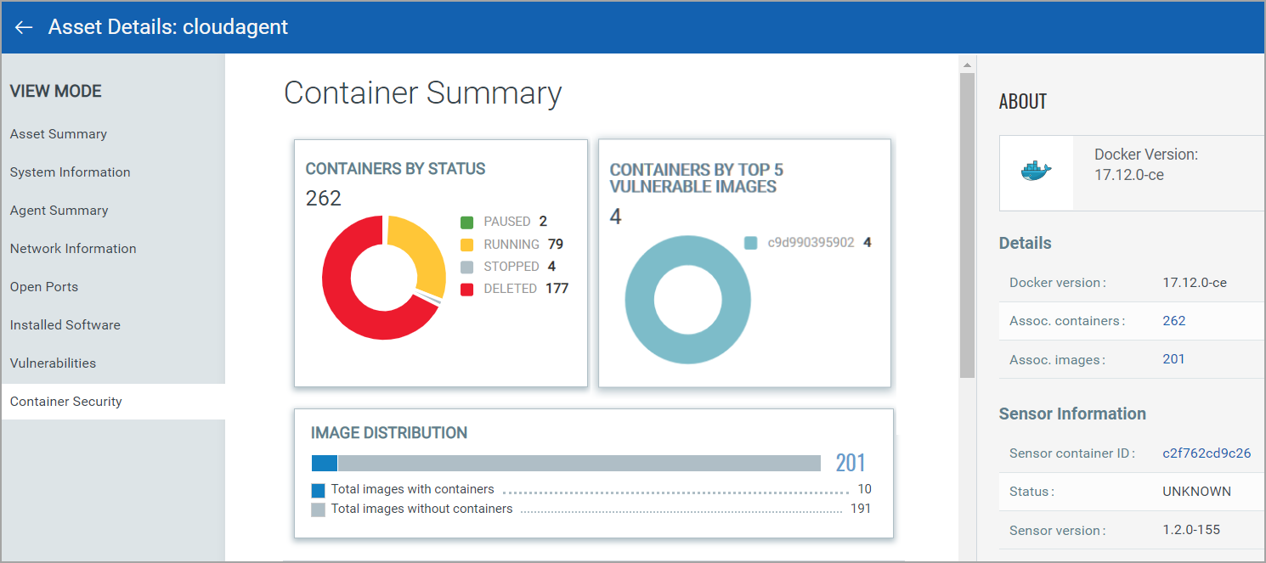Click Total images without containers row
Image resolution: width=1266 pixels, height=563 pixels.
591,509
